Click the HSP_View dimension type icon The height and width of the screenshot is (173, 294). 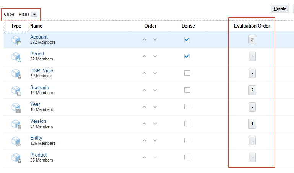point(16,73)
